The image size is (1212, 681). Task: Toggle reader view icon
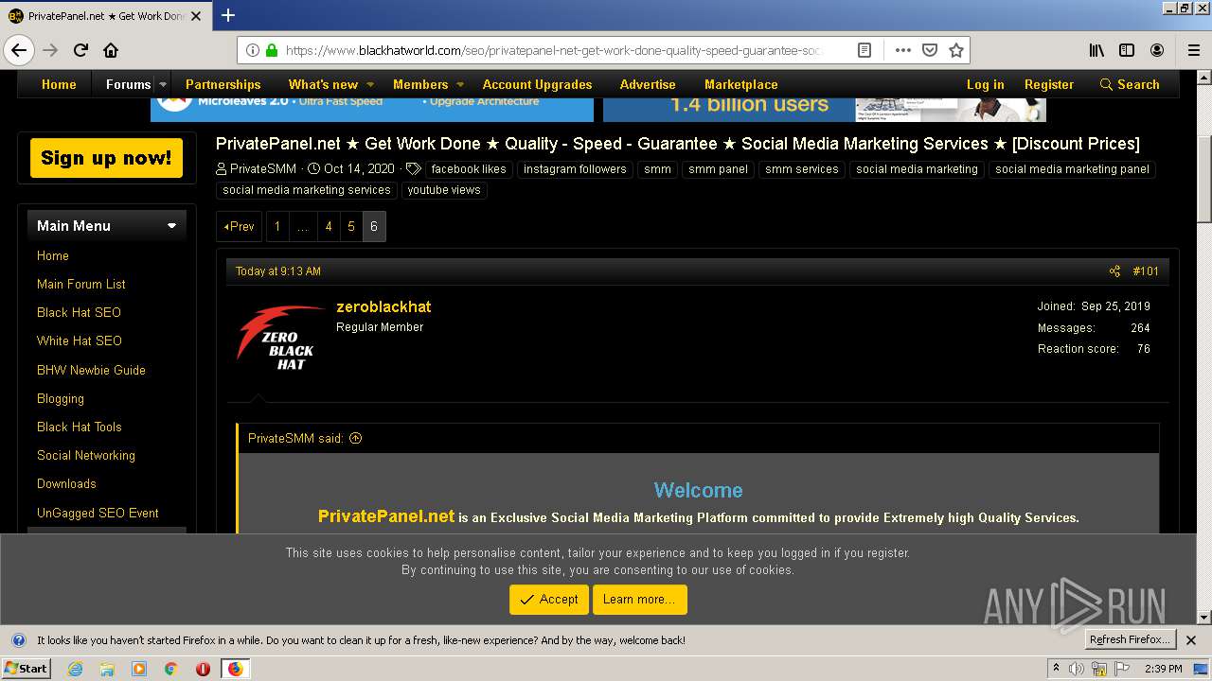(864, 50)
